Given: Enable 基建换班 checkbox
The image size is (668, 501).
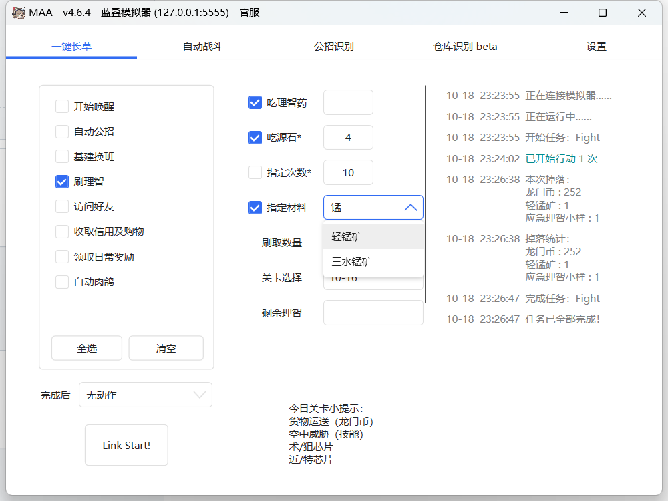Looking at the screenshot, I should pos(63,156).
